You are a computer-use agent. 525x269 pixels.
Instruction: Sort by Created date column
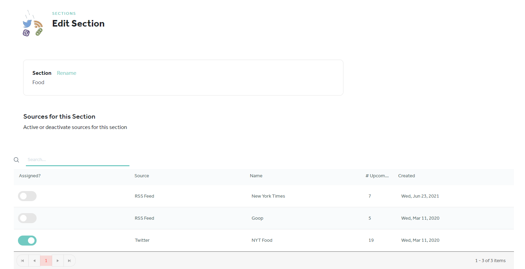click(x=406, y=176)
